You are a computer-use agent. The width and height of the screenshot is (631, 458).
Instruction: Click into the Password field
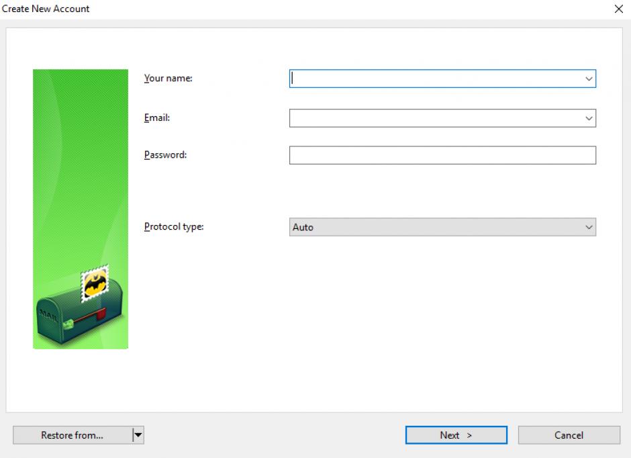coord(442,155)
